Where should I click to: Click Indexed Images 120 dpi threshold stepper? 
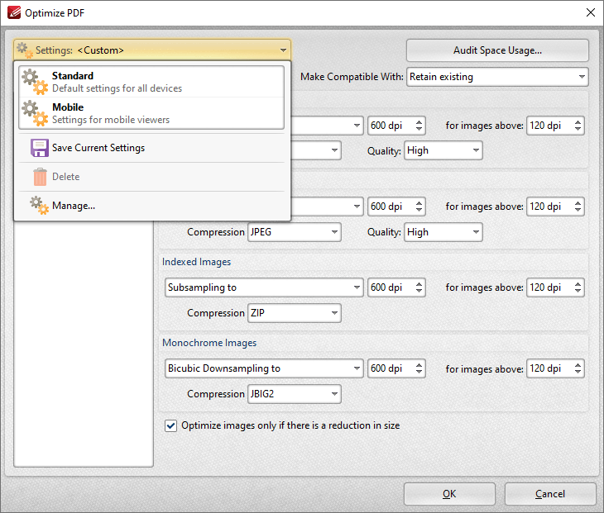click(578, 287)
